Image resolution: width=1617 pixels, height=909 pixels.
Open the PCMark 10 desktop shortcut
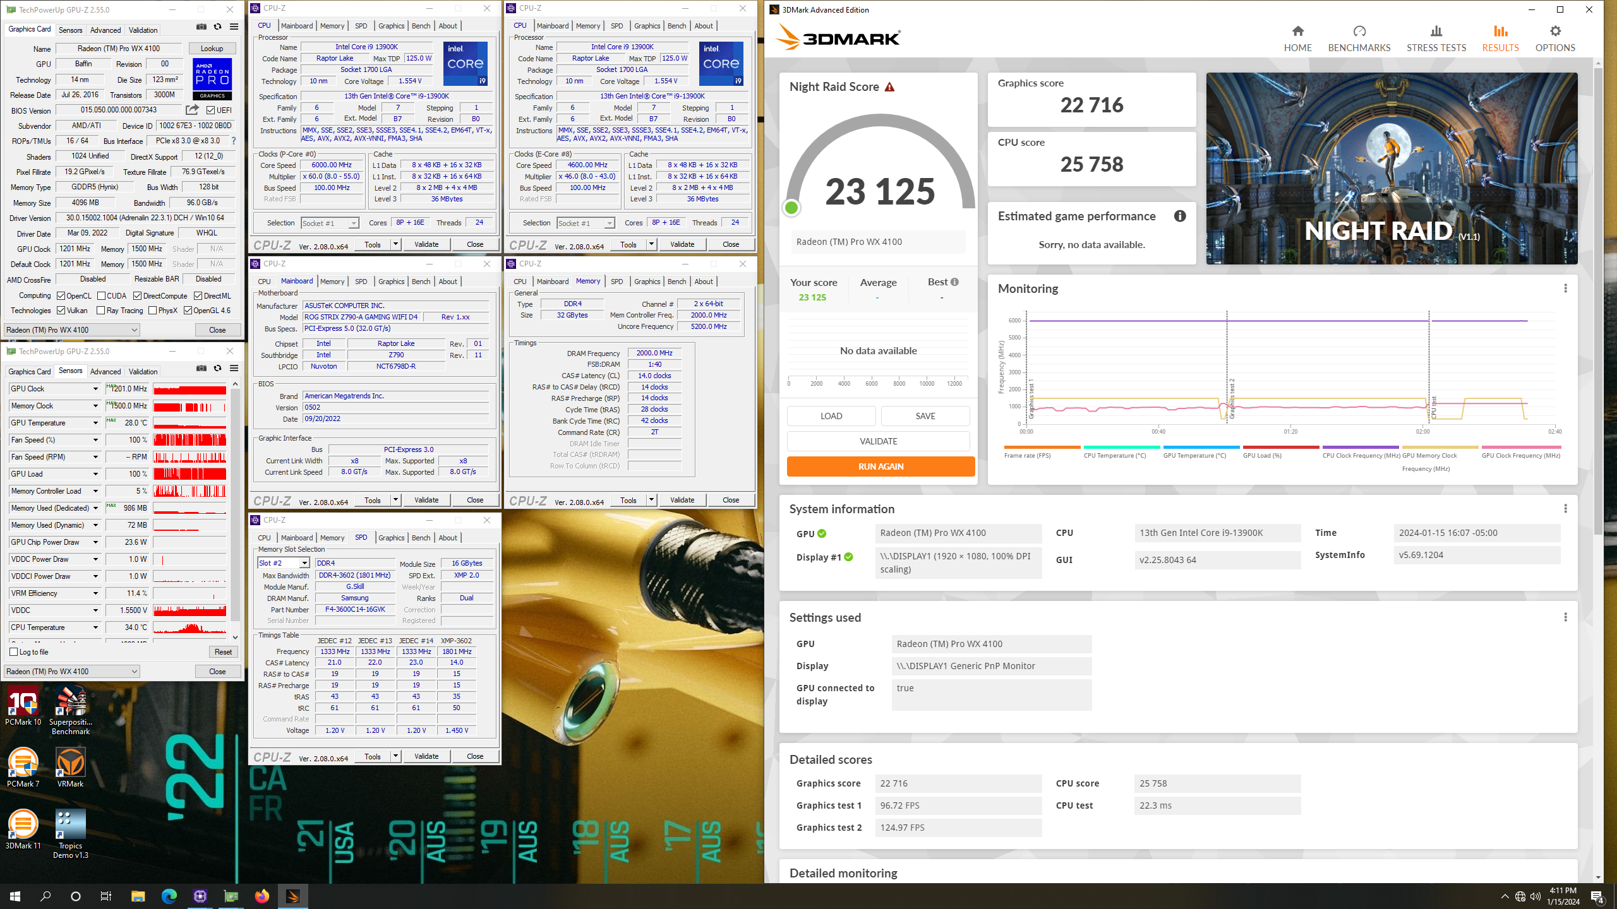click(x=23, y=707)
